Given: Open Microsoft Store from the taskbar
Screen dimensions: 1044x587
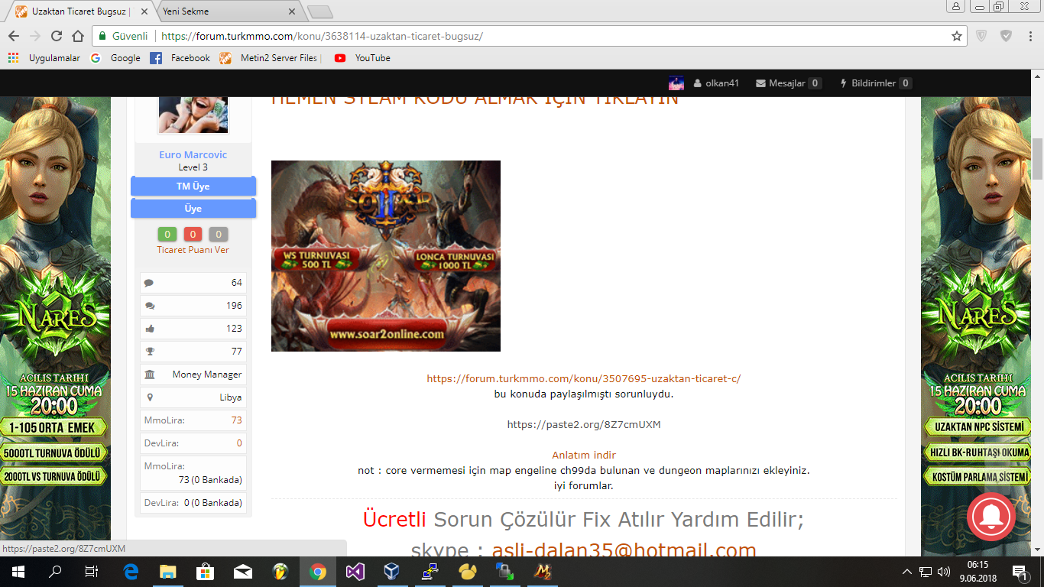Looking at the screenshot, I should pyautogui.click(x=206, y=571).
